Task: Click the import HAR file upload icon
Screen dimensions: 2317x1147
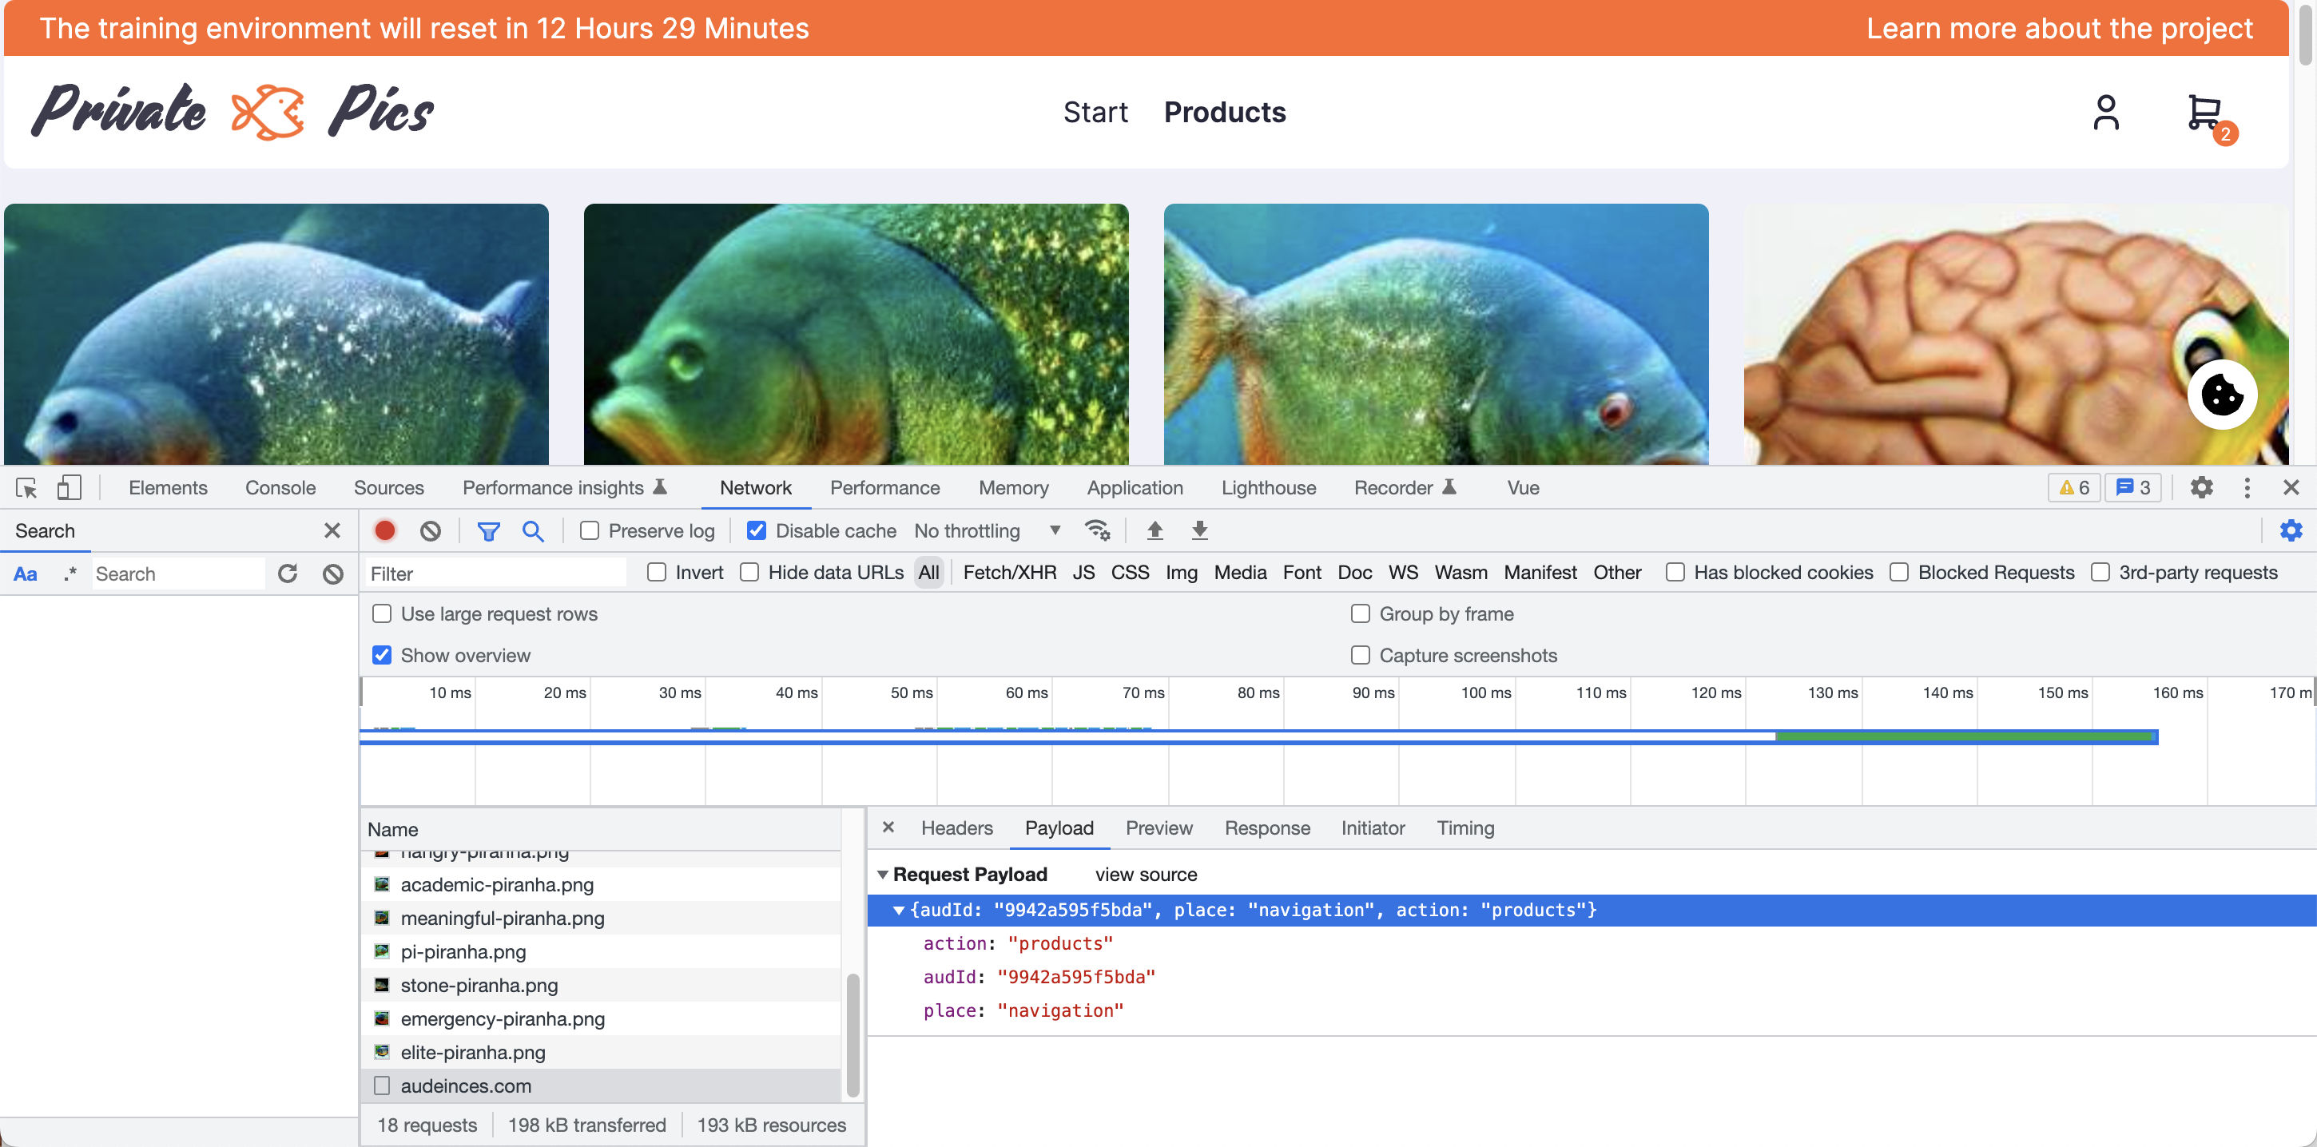Action: pos(1155,530)
